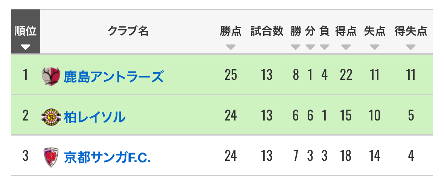Click the クラブ名 column header
444x180 pixels.
[x=128, y=31]
